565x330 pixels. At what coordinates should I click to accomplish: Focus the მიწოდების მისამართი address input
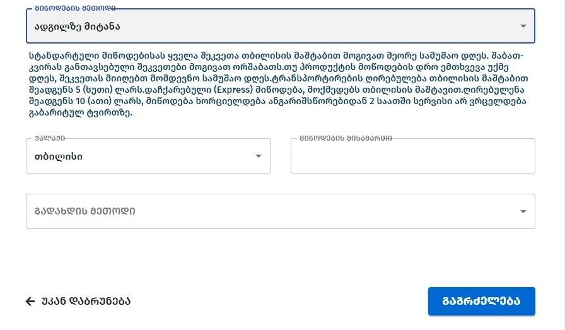tap(412, 156)
